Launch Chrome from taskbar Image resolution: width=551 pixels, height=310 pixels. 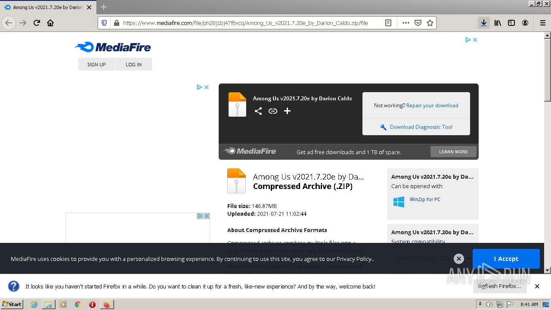[78, 304]
